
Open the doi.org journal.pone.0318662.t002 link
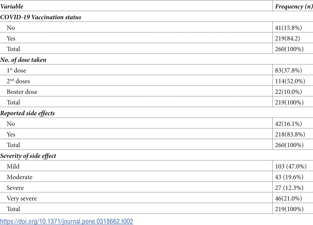click(66, 221)
